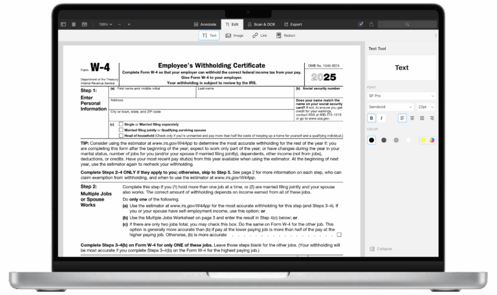Align text center
The image size is (497, 295).
[412, 118]
